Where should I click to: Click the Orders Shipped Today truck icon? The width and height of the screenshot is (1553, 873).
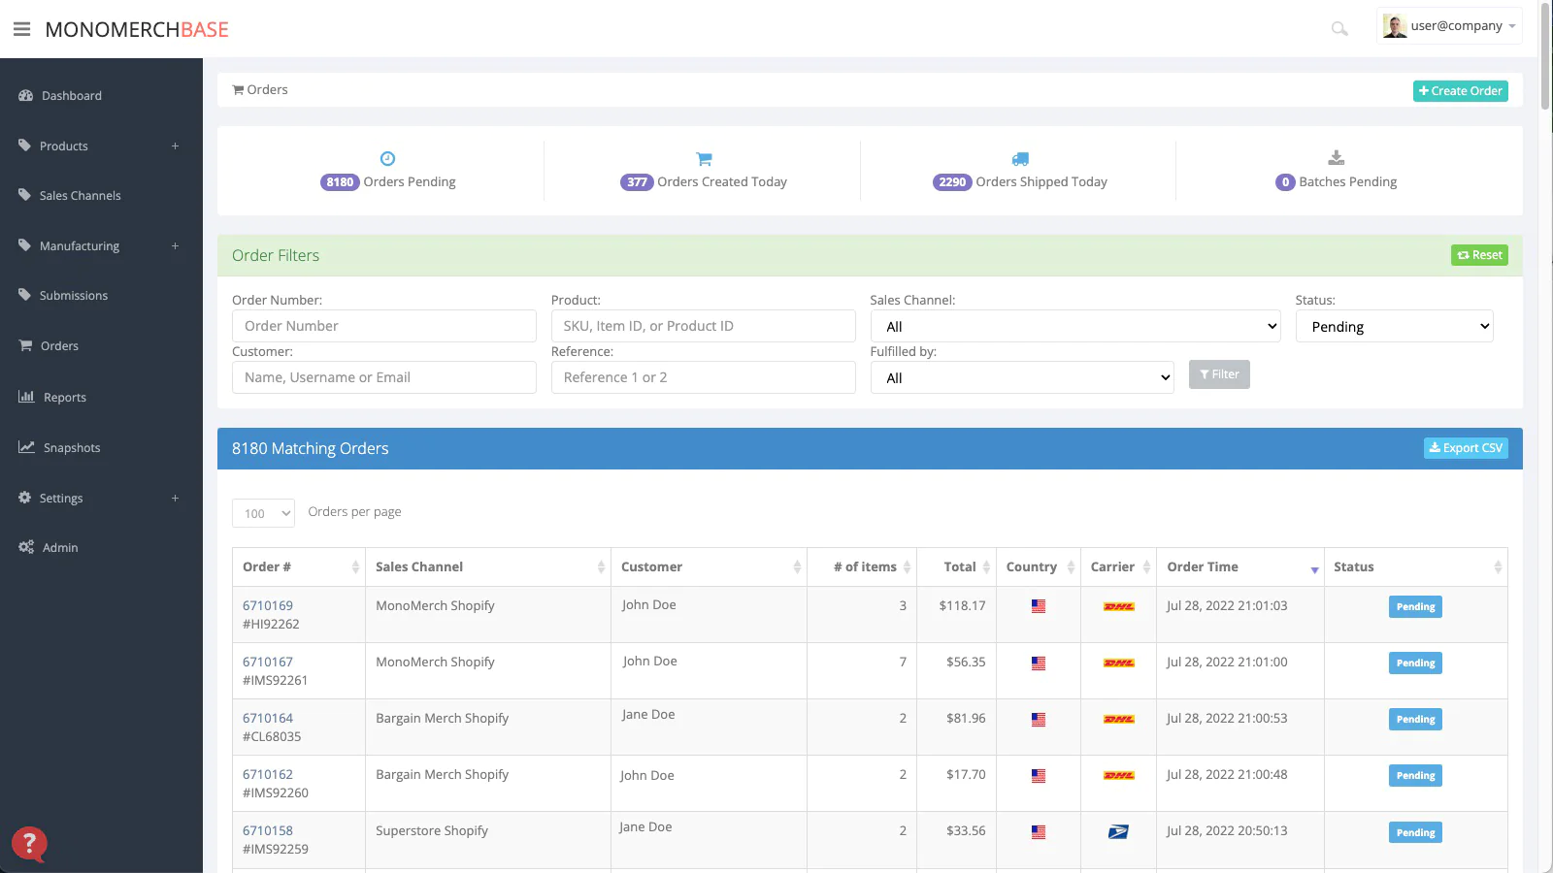pyautogui.click(x=1020, y=159)
